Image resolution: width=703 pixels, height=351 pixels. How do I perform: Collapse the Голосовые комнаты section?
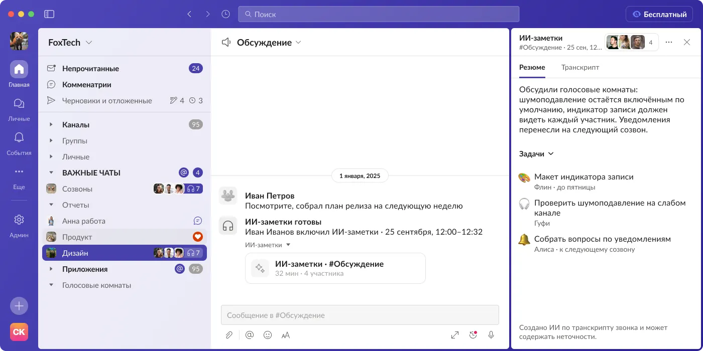(51, 285)
